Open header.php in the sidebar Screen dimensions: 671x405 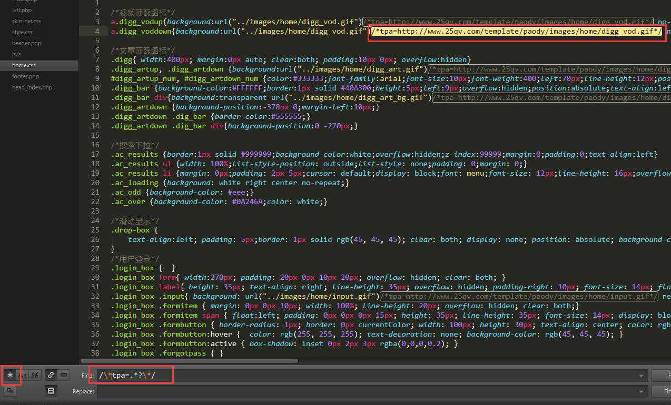coord(26,43)
